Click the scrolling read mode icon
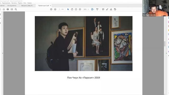169x95 pixels. click(x=97, y=9)
